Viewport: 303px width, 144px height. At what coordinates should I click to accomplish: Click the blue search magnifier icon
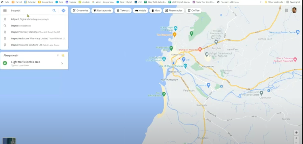54,11
